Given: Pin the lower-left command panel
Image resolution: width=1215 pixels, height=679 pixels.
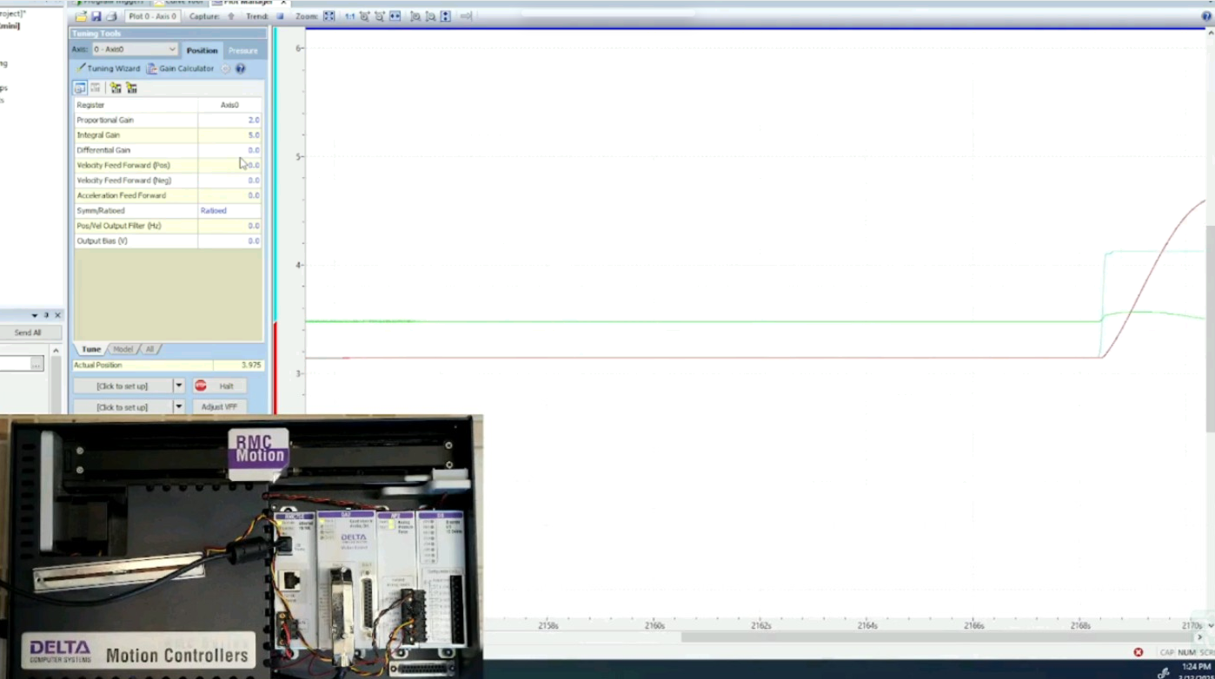Looking at the screenshot, I should coord(46,315).
